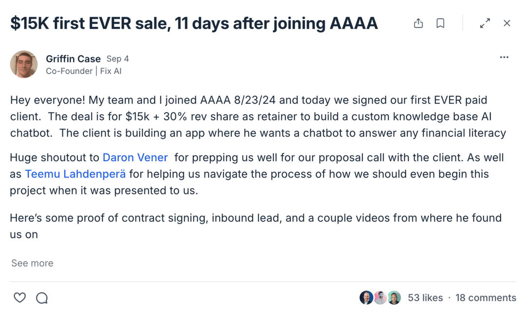The image size is (526, 330).
Task: Click the second liker avatar
Action: tap(380, 298)
